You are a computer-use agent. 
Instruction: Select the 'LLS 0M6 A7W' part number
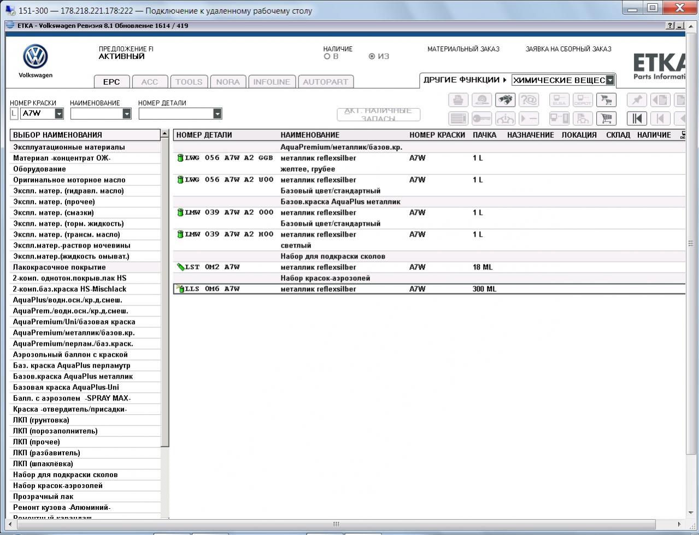coord(212,289)
